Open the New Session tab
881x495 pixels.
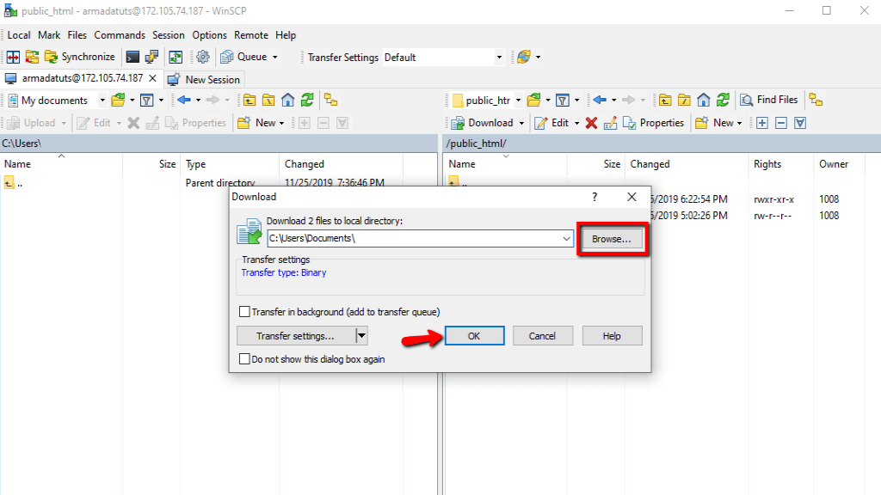tap(204, 80)
